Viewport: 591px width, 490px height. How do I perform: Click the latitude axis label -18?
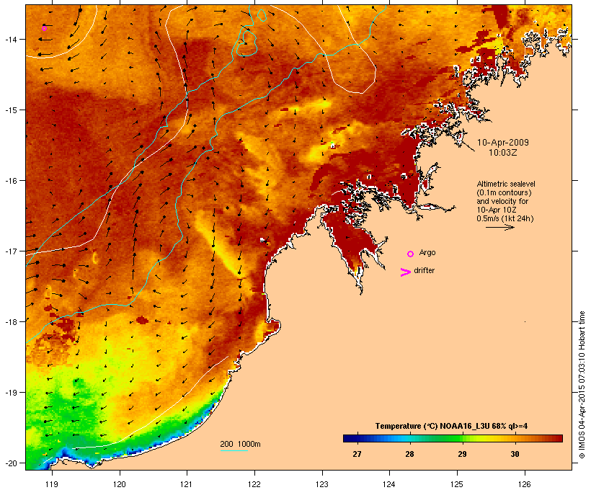10,321
